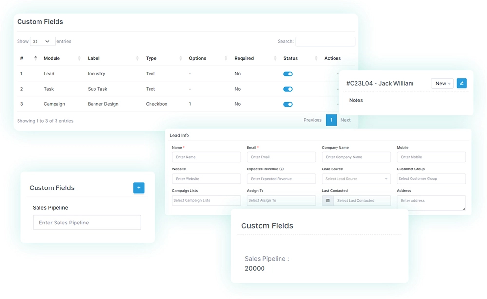Click the plus icon to add a custom field
The width and height of the screenshot is (487, 299).
tap(139, 187)
